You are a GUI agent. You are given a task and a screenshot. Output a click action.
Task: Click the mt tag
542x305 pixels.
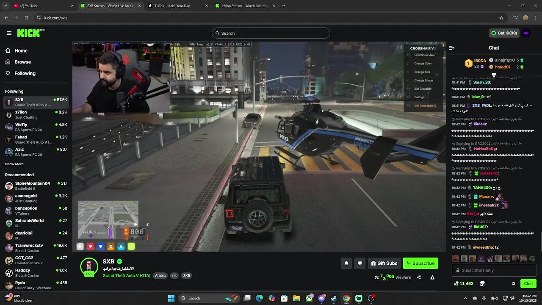pos(174,275)
